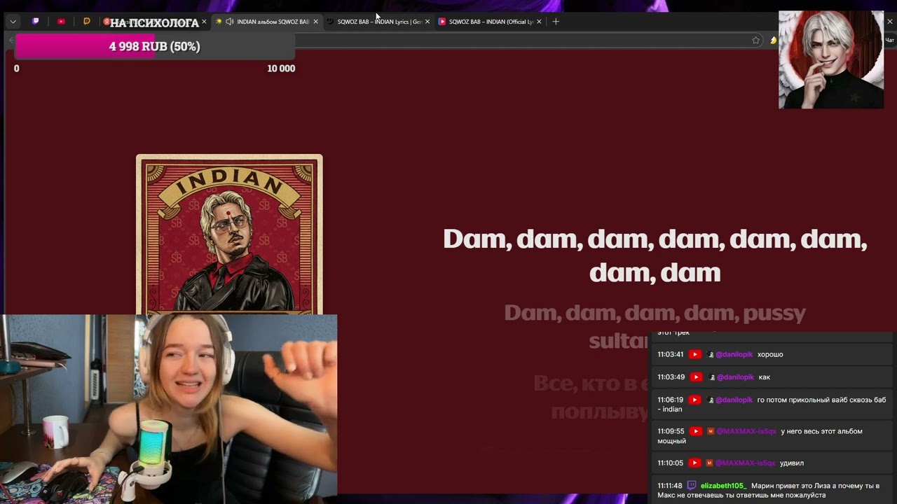
Task: Click the red M badge on the 11:09:55 message
Action: coord(711,431)
